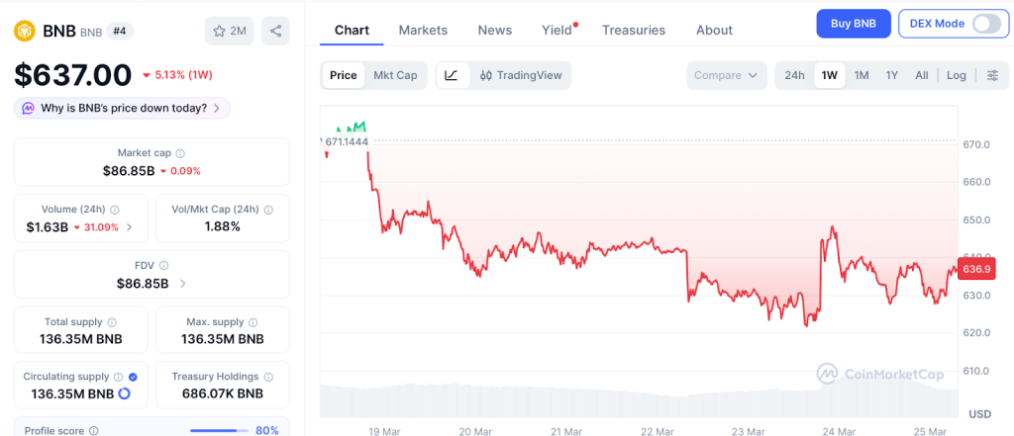1014x436 pixels.
Task: Click the Profile score progress bar
Action: pos(219,430)
